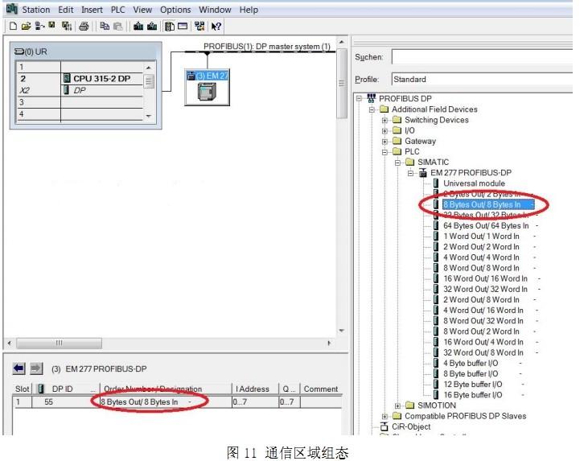The image size is (588, 461).
Task: Open the PLC menu
Action: (117, 10)
